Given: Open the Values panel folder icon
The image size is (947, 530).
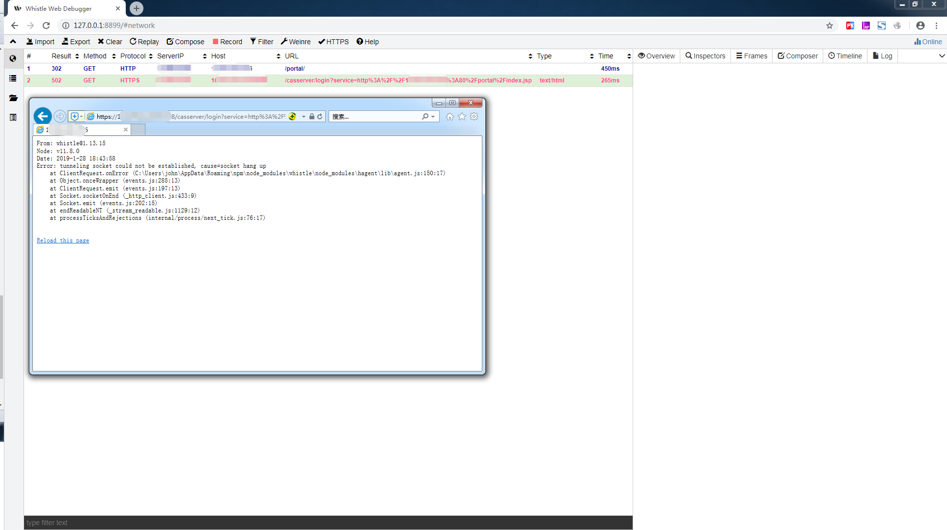Looking at the screenshot, I should (x=13, y=98).
